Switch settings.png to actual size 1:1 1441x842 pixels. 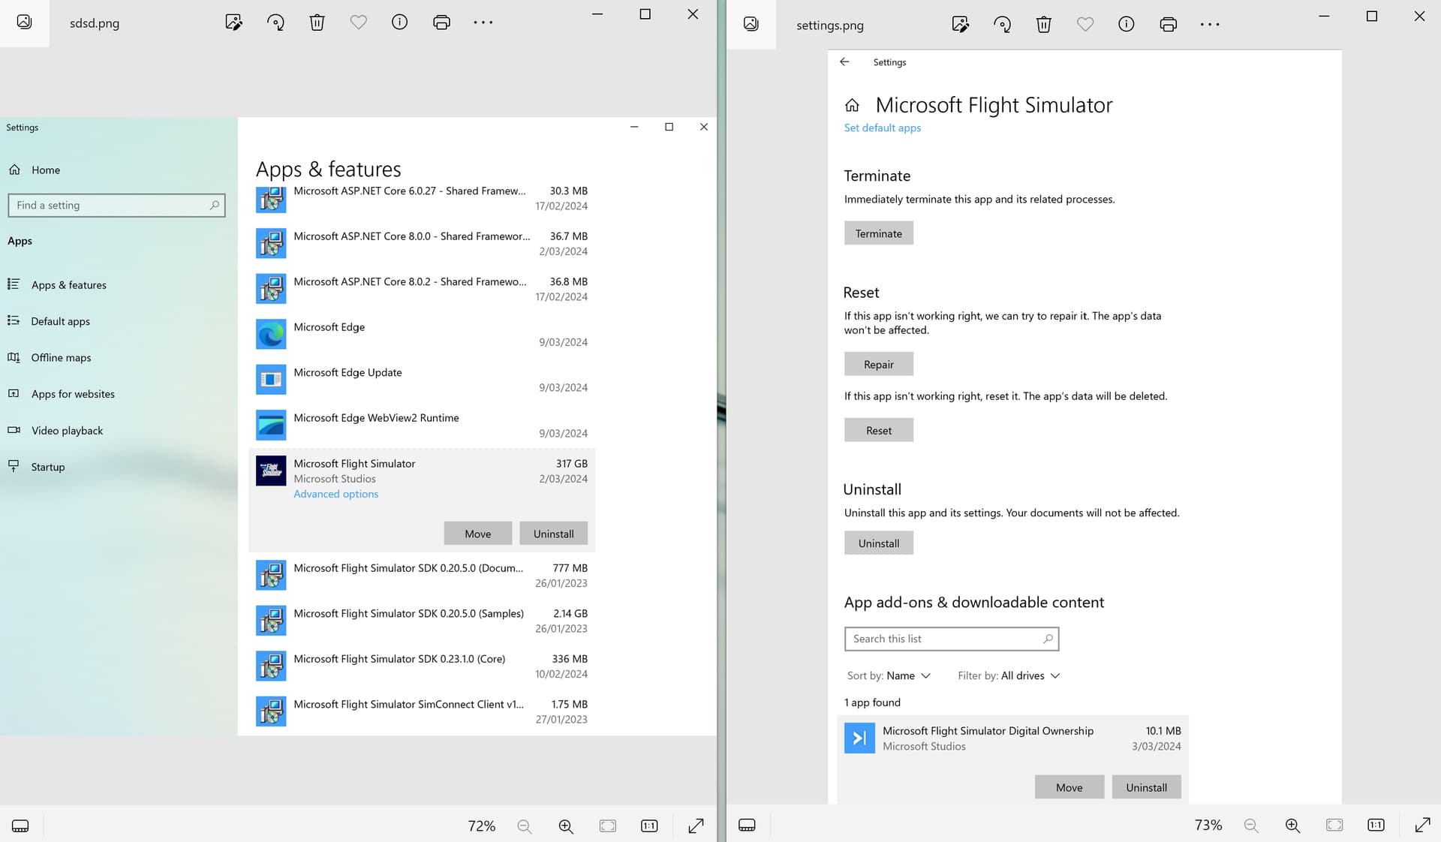pyautogui.click(x=1376, y=825)
